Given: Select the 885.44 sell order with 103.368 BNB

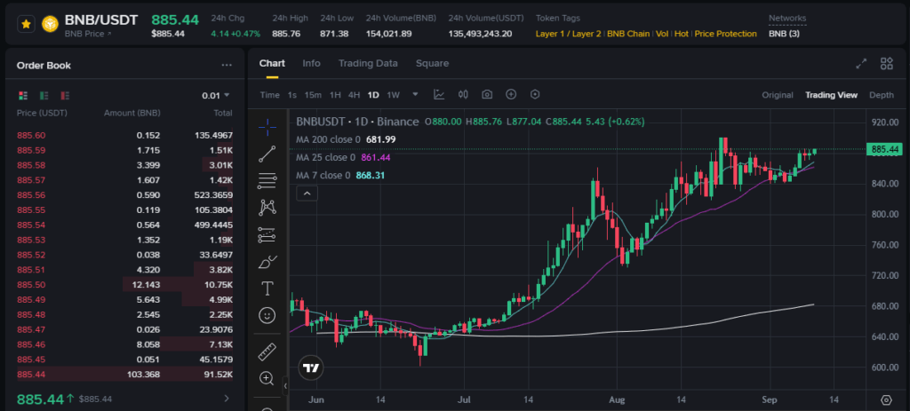Looking at the screenshot, I should pos(124,375).
